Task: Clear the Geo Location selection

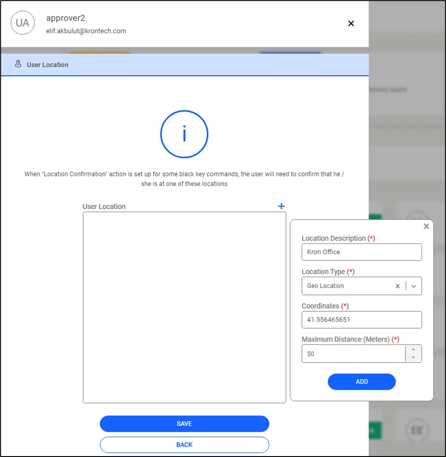Action: [x=398, y=286]
